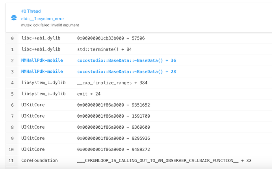The image size is (272, 169).
Task: Open MMHallPdk-mobile link in frame 2
Action: tap(42, 60)
